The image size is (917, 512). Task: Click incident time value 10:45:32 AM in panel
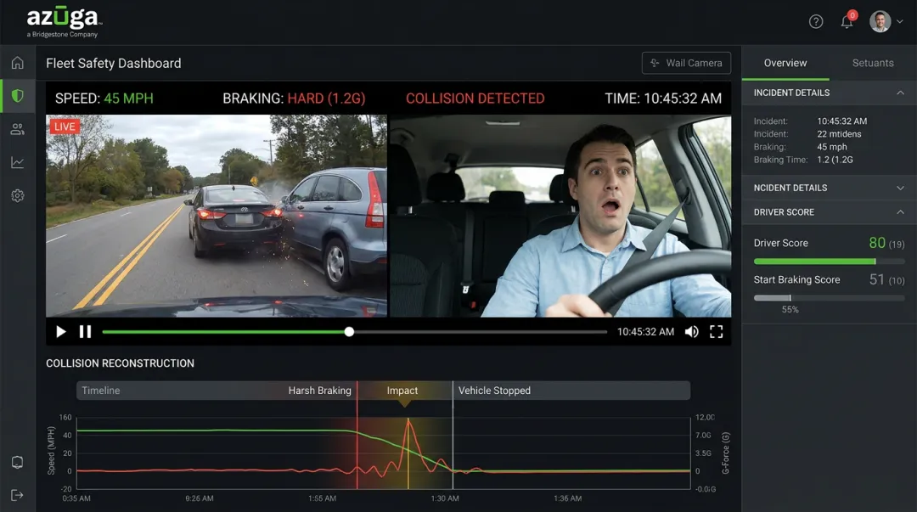tap(842, 121)
